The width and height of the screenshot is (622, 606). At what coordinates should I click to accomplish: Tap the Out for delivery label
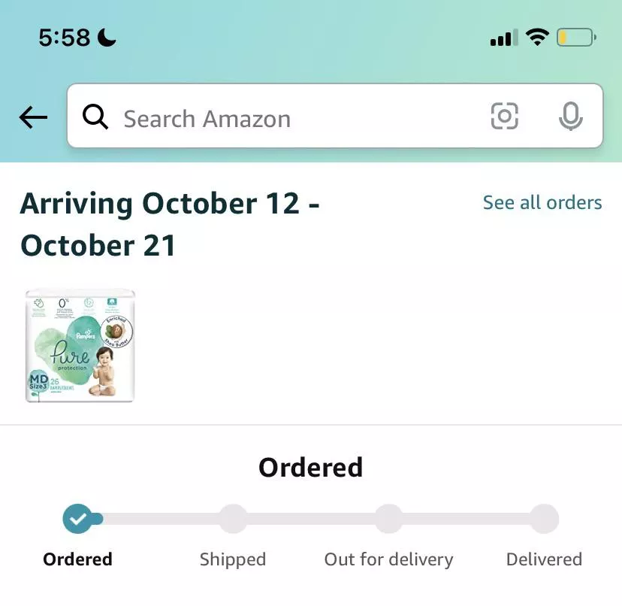(389, 559)
